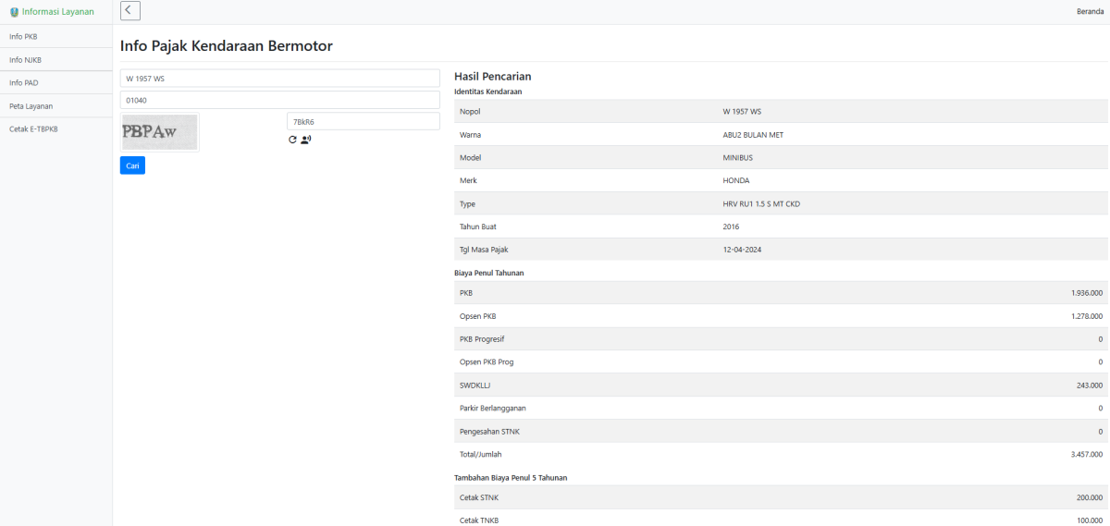Image resolution: width=1110 pixels, height=526 pixels.
Task: Choose Cetak E-TBPKB menu entry
Action: [33, 129]
